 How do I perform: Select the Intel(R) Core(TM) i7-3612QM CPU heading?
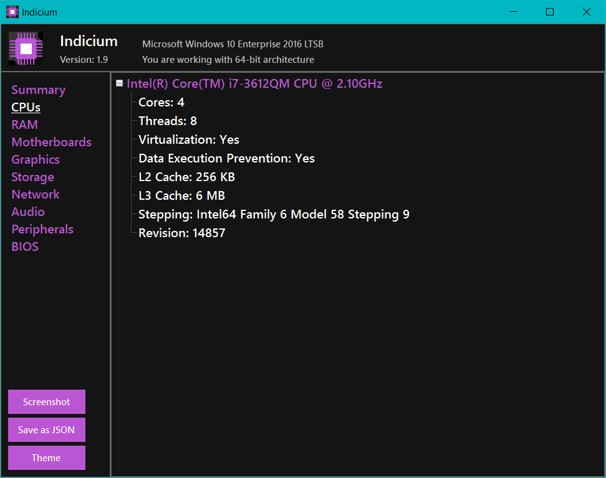254,84
